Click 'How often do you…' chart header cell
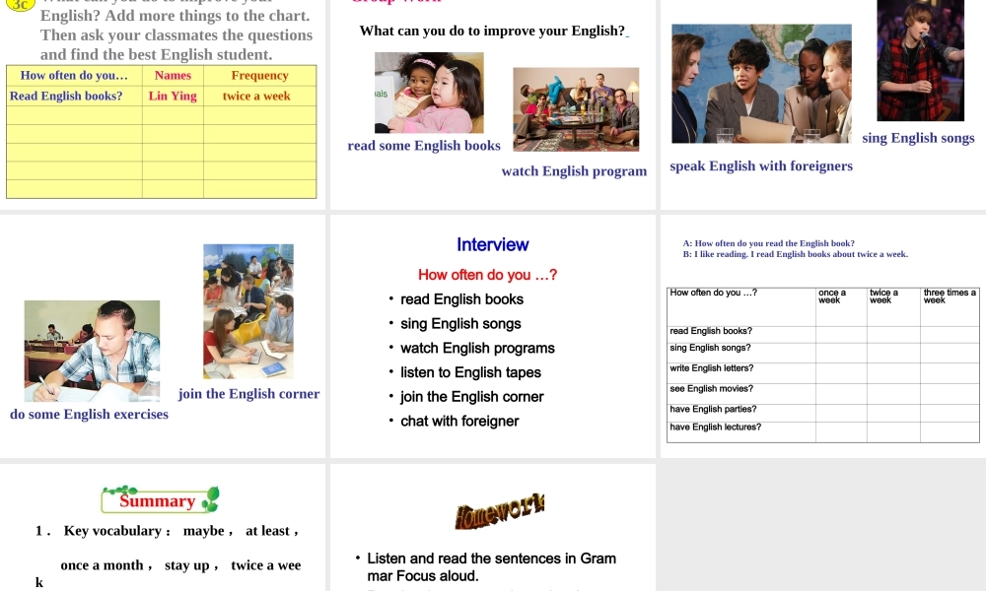 tap(74, 76)
